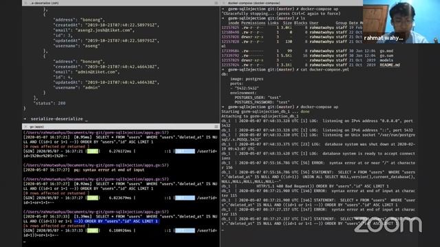Click the '[4 rows affected or returned ]' line
Image resolution: width=440 pixels, height=247 pixels.
pos(56,226)
